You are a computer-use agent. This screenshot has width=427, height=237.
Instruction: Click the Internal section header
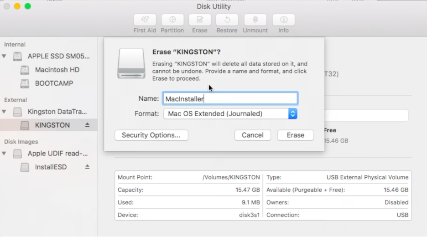pos(15,44)
